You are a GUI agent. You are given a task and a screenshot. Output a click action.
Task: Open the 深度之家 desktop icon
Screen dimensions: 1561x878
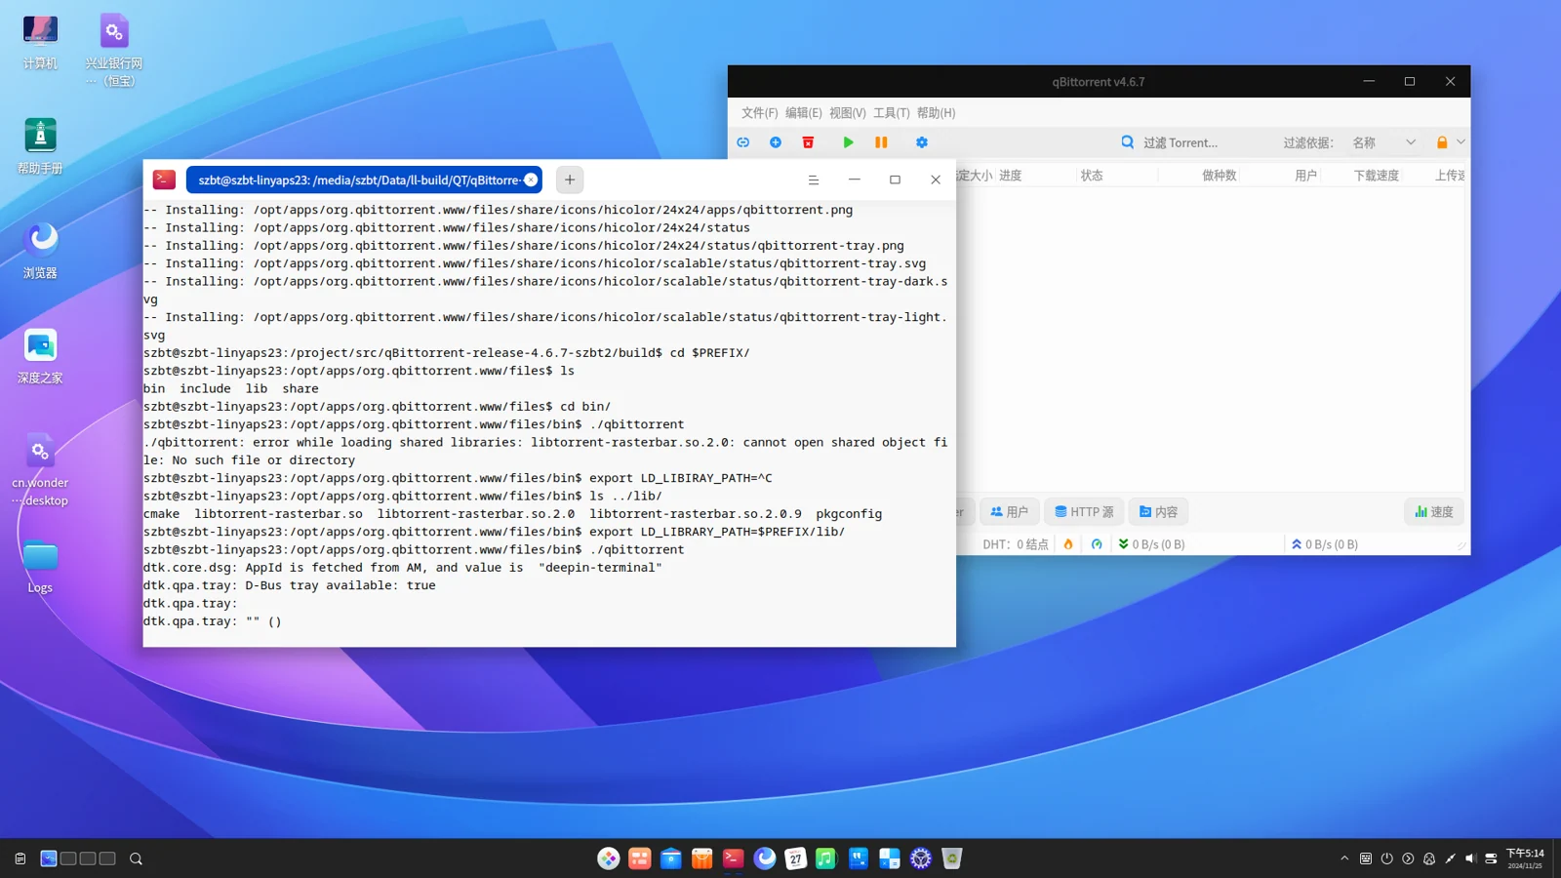[x=40, y=356]
